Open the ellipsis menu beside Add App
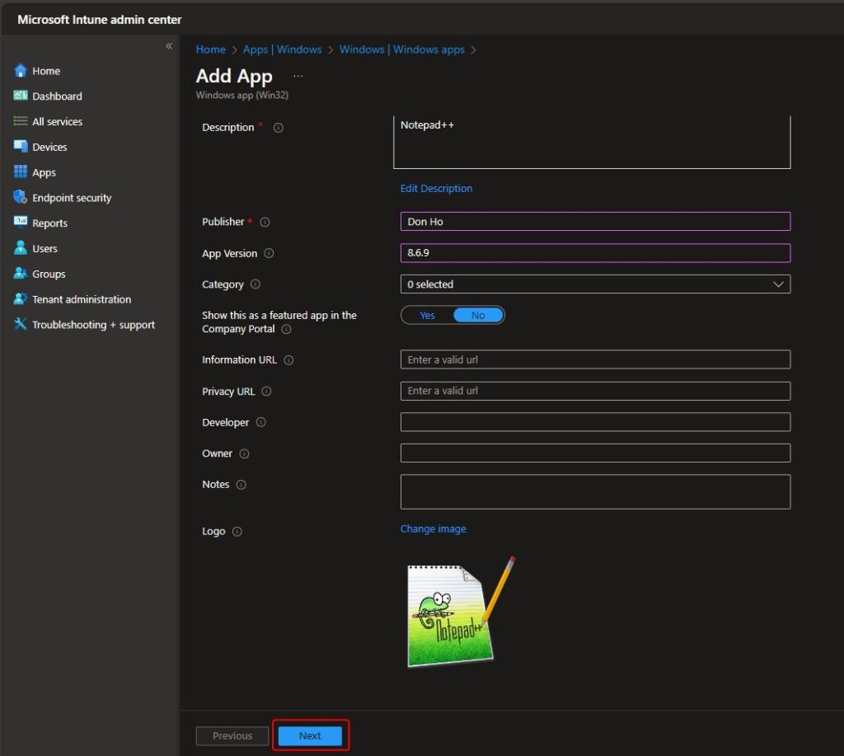This screenshot has height=756, width=844. 298,77
